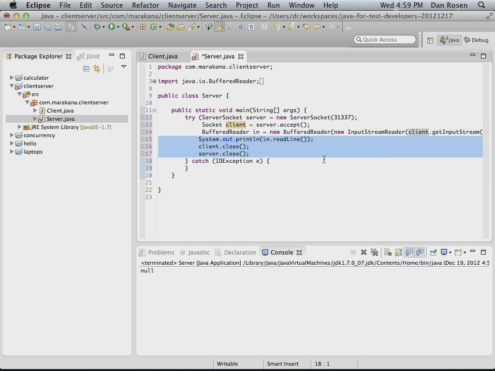Expand the calculator project
Screen dimensions: 495x371
[12, 78]
